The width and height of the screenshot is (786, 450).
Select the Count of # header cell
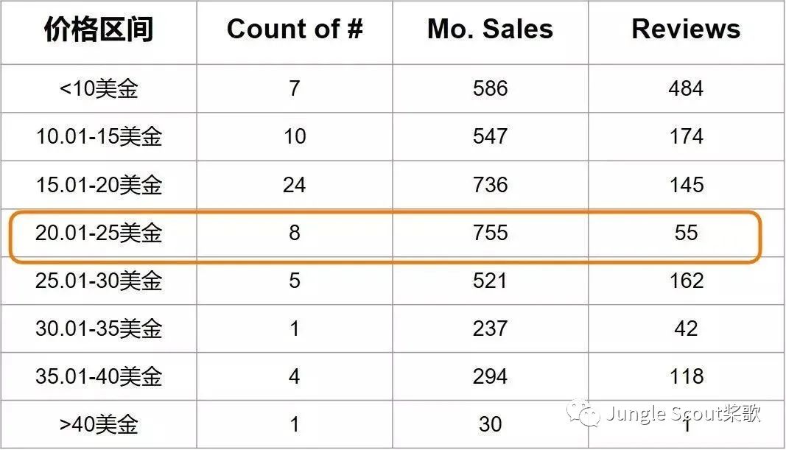click(x=295, y=29)
